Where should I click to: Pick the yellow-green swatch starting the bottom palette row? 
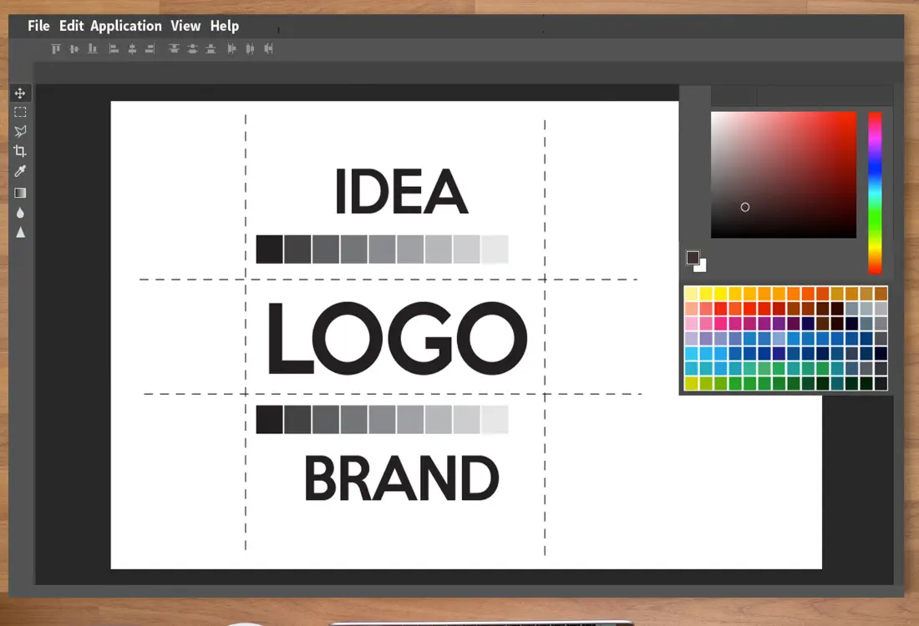[x=691, y=383]
